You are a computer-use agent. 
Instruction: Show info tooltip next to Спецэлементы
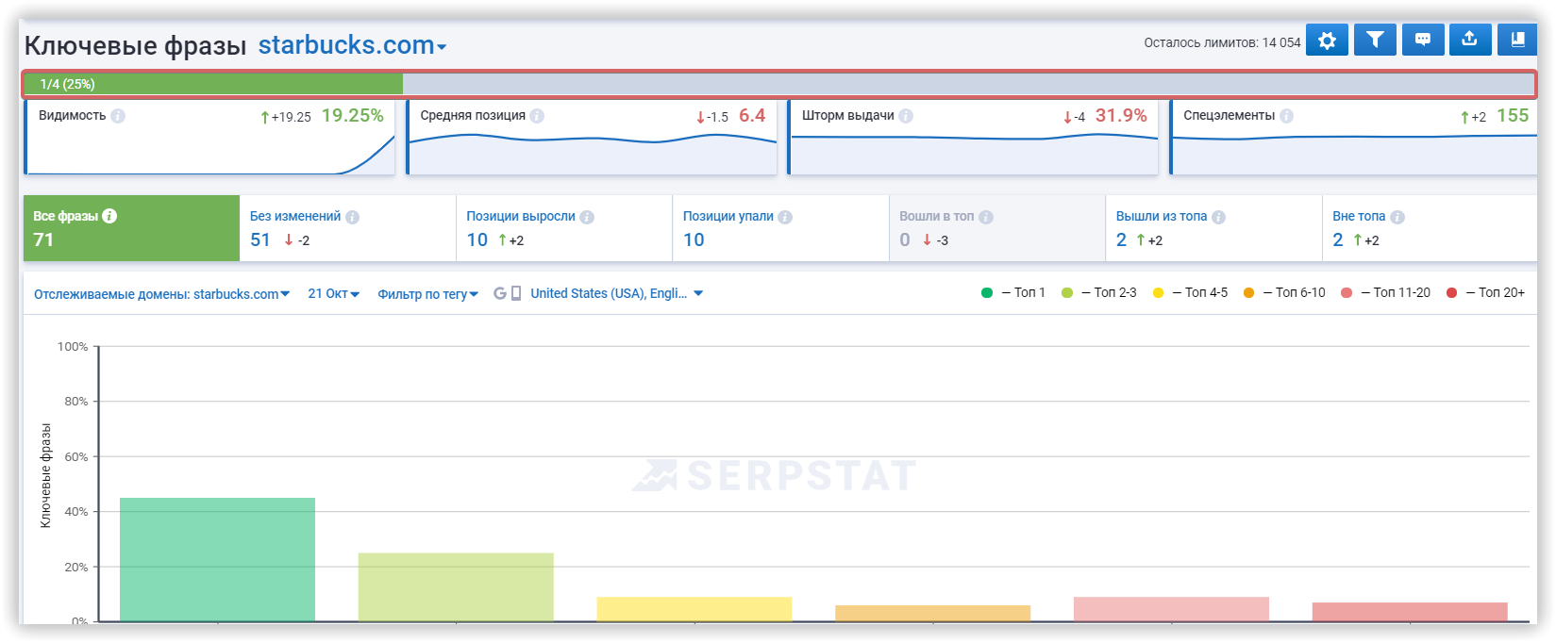pos(1286,116)
